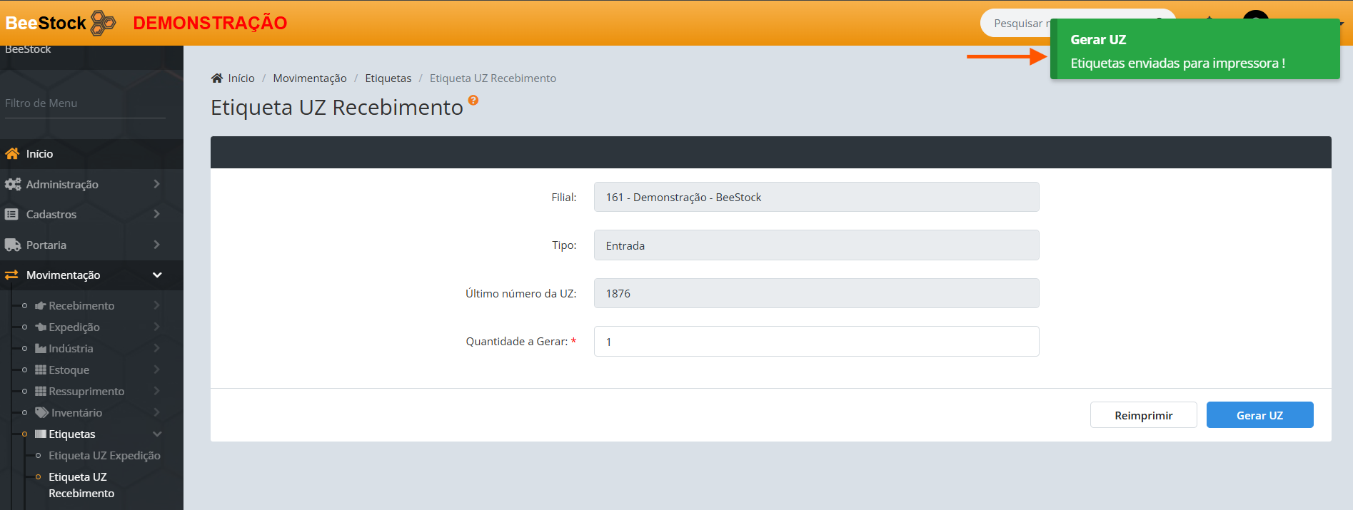The width and height of the screenshot is (1353, 510).
Task: Collapse the Etiquetas submenu chevron
Action: tap(157, 434)
